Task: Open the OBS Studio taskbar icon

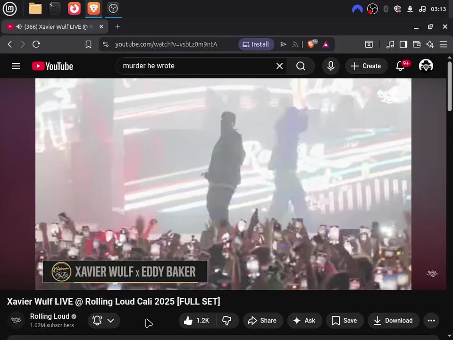Action: 113,8
